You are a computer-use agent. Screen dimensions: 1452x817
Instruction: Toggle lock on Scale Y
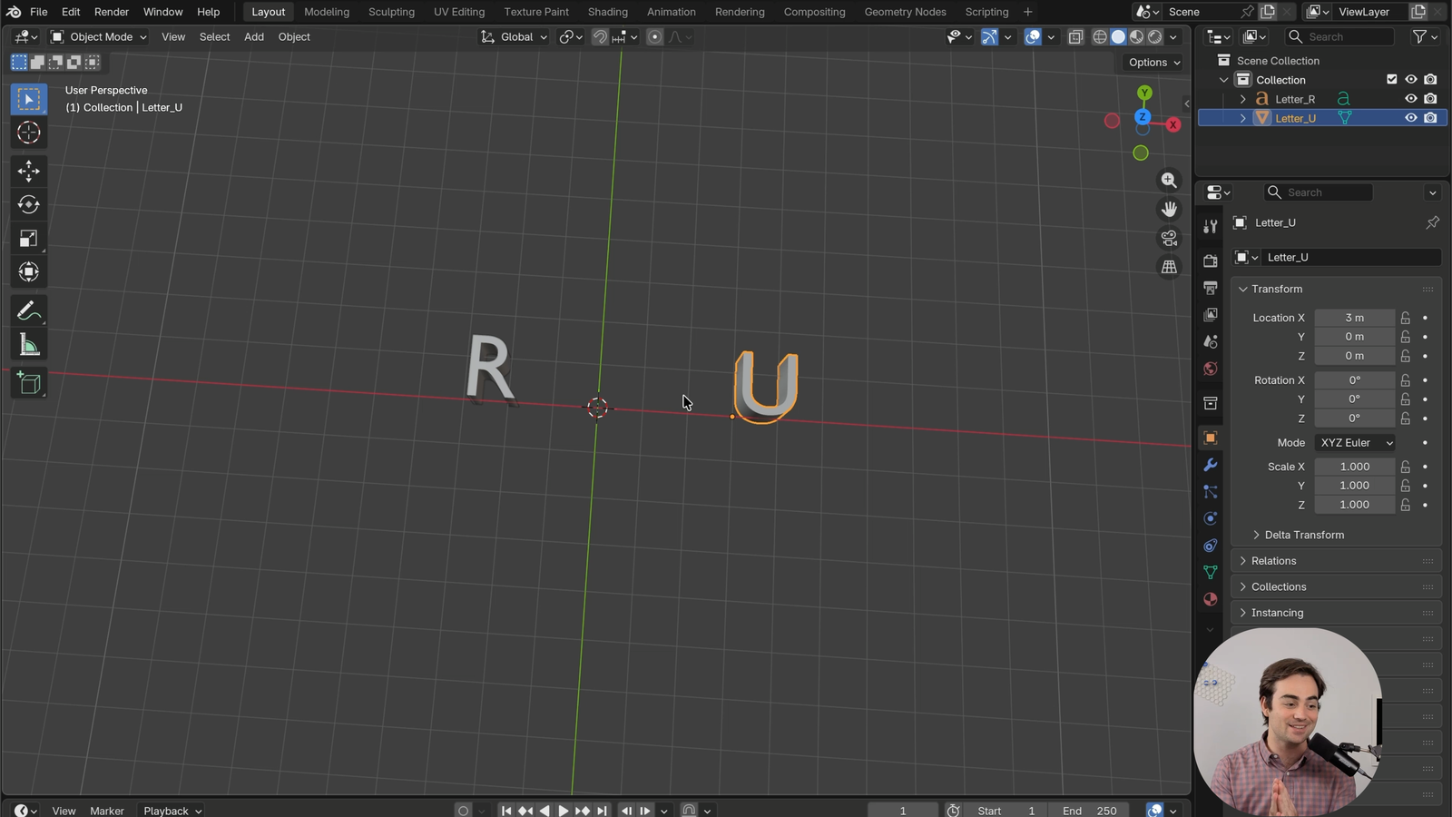[x=1405, y=486]
